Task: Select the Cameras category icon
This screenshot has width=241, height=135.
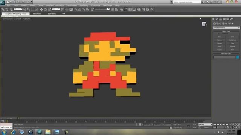Action: (x=223, y=23)
